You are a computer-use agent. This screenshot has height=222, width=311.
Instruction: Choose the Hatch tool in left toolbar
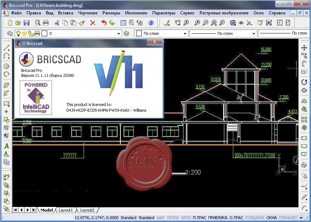[x=6, y=128]
